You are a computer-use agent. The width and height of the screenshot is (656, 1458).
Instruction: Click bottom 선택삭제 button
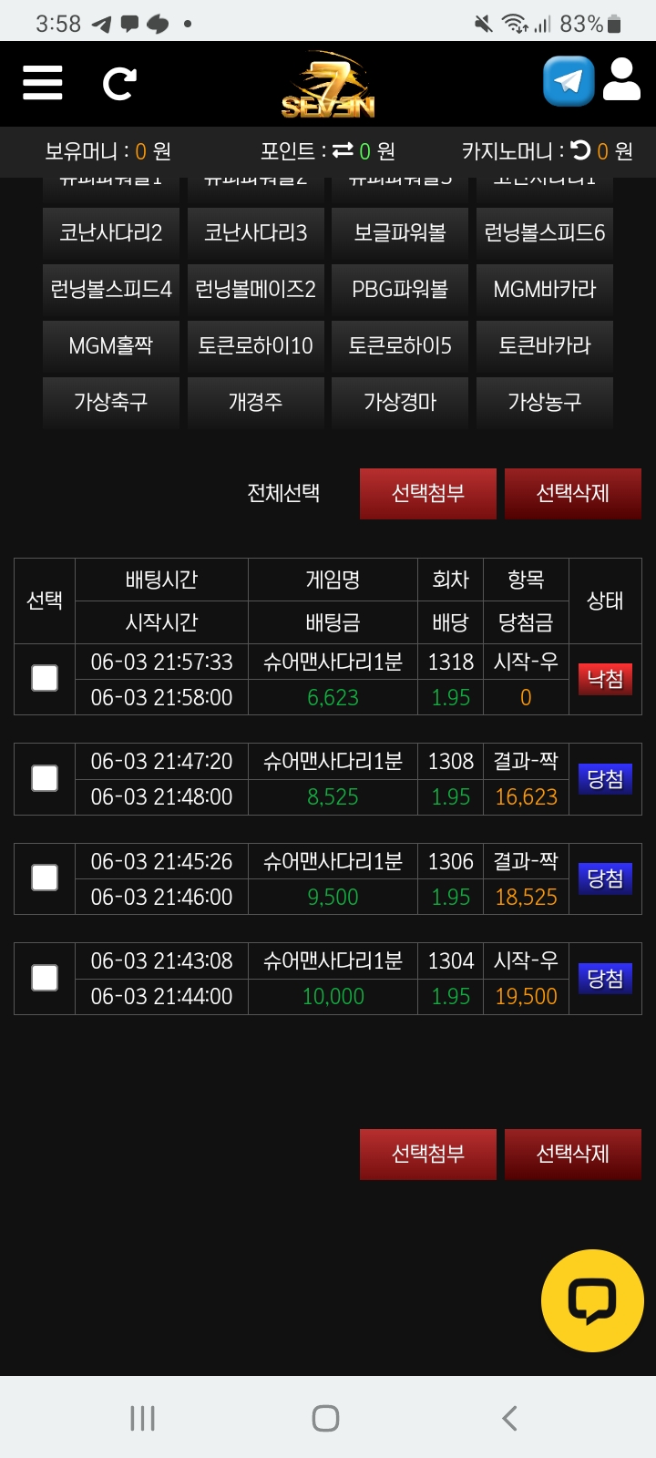(572, 1154)
